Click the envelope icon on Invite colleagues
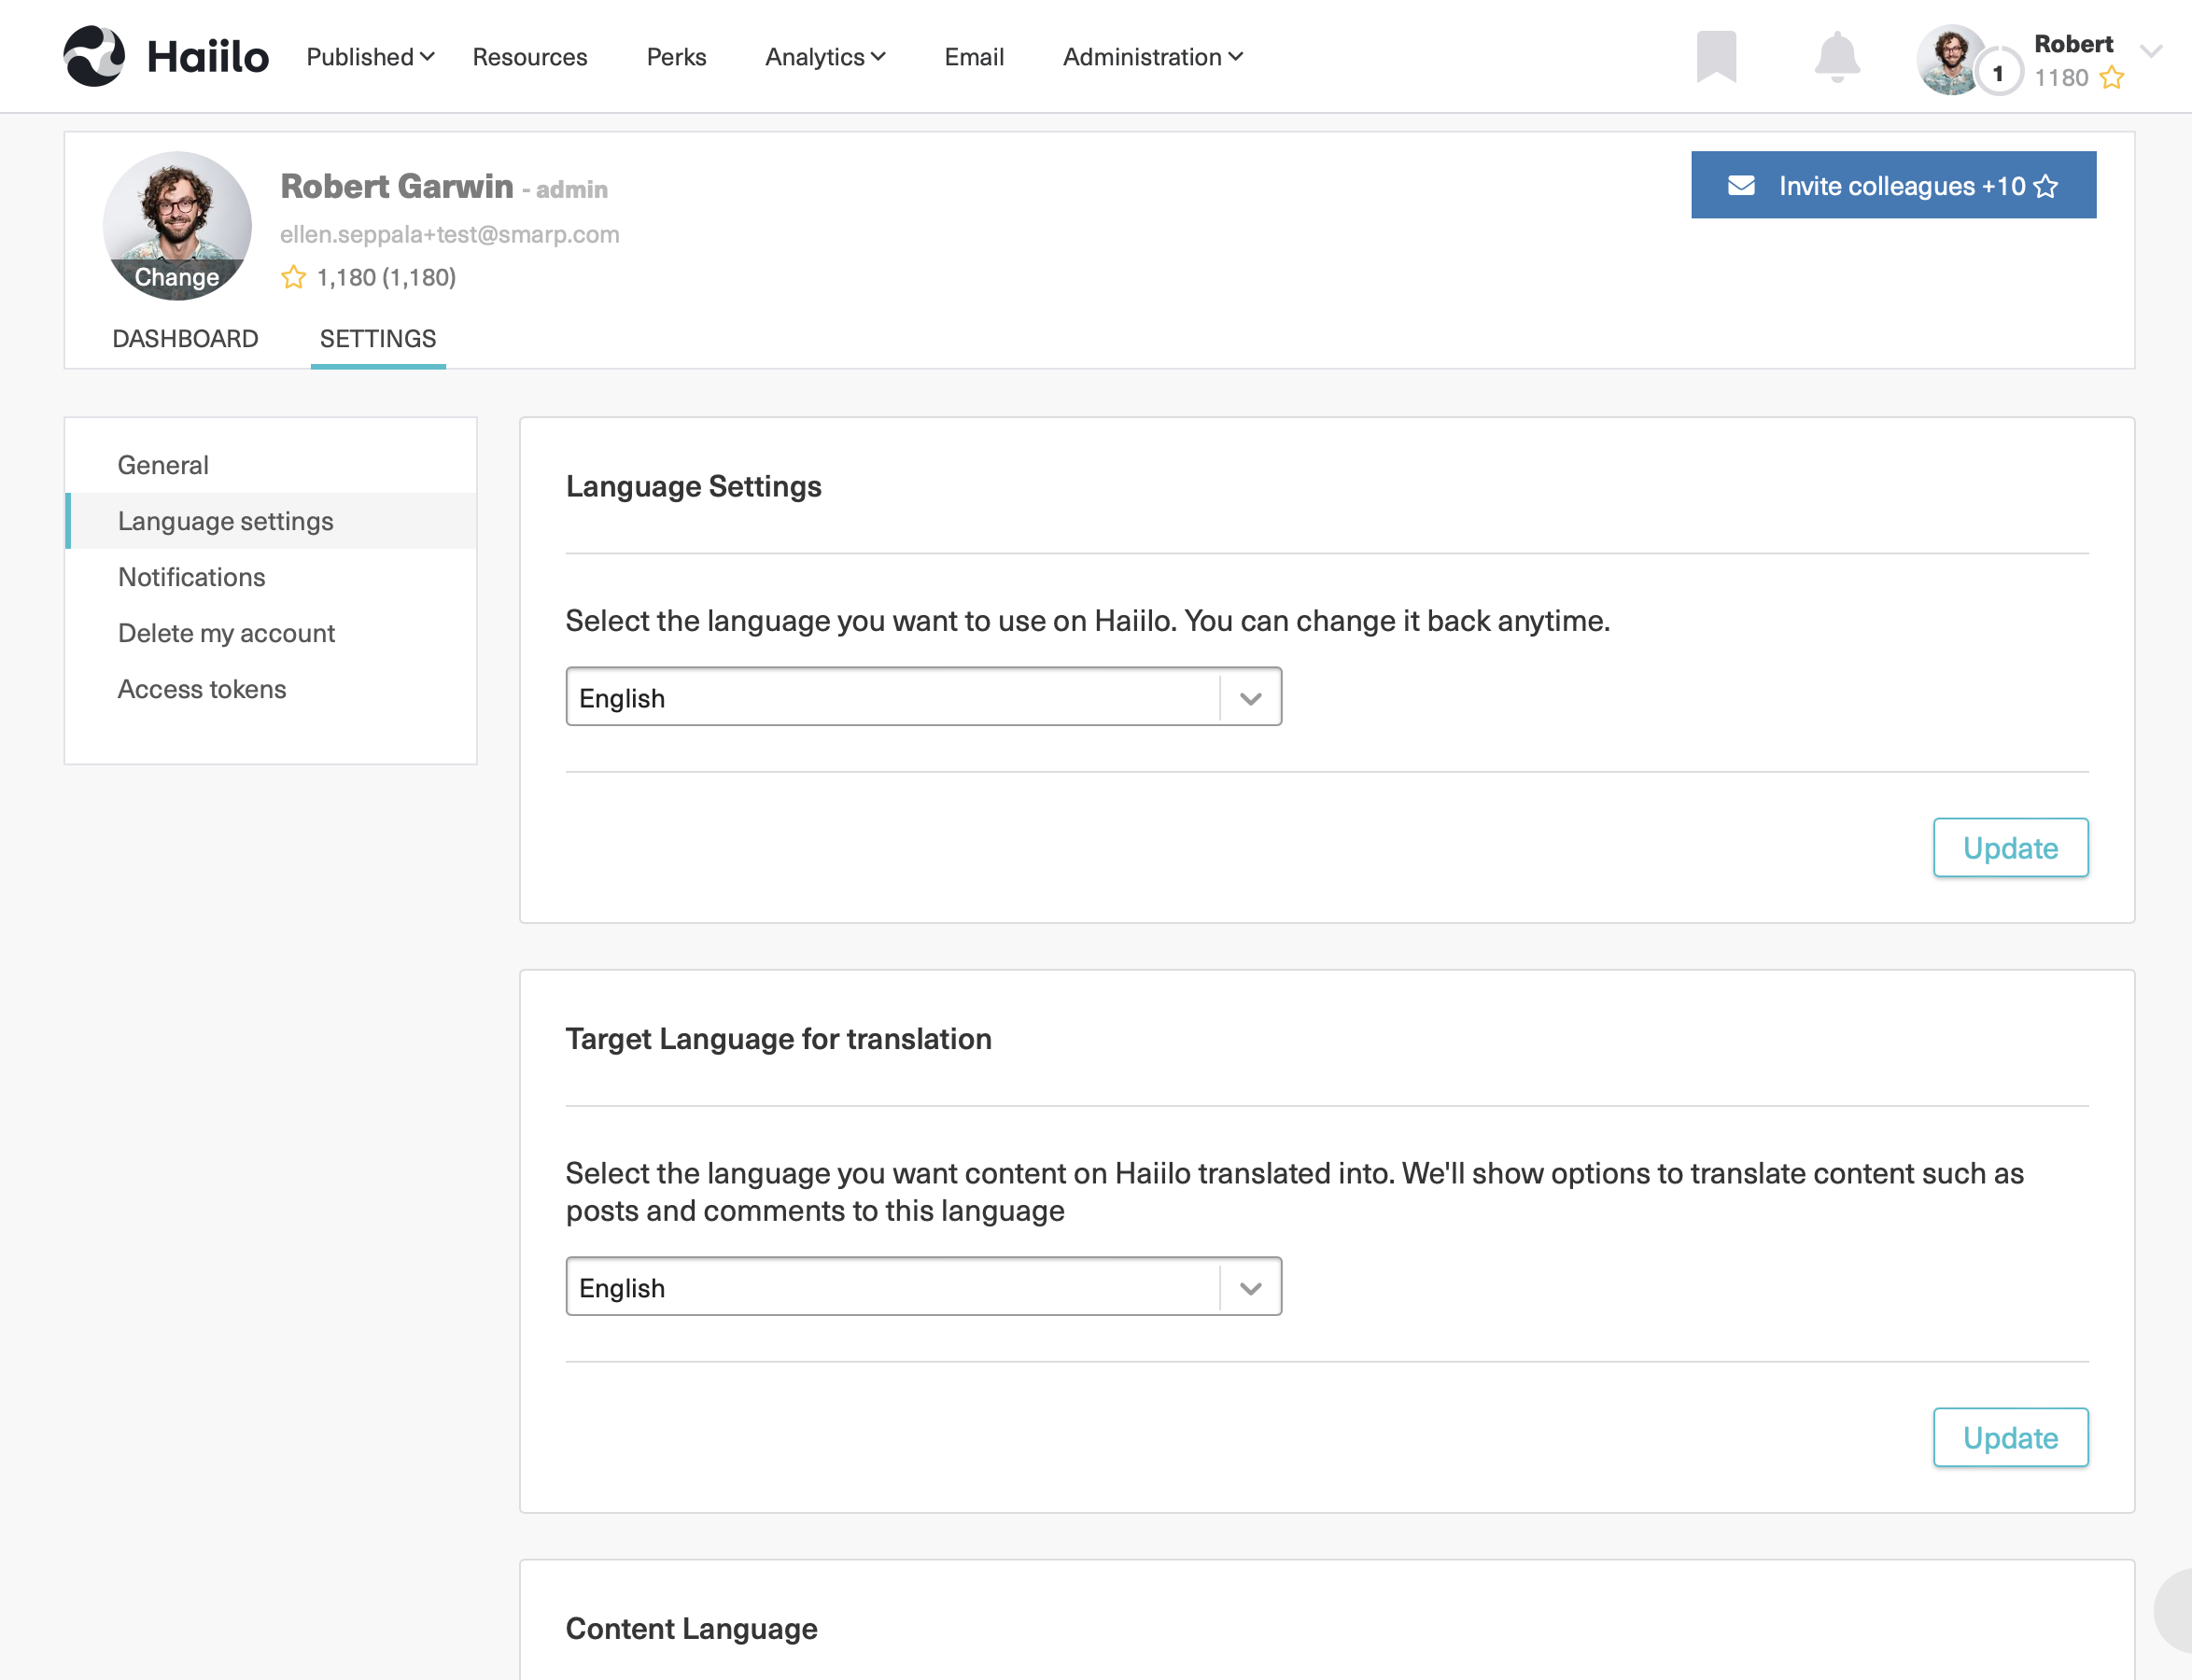This screenshot has height=1680, width=2192. (1740, 185)
